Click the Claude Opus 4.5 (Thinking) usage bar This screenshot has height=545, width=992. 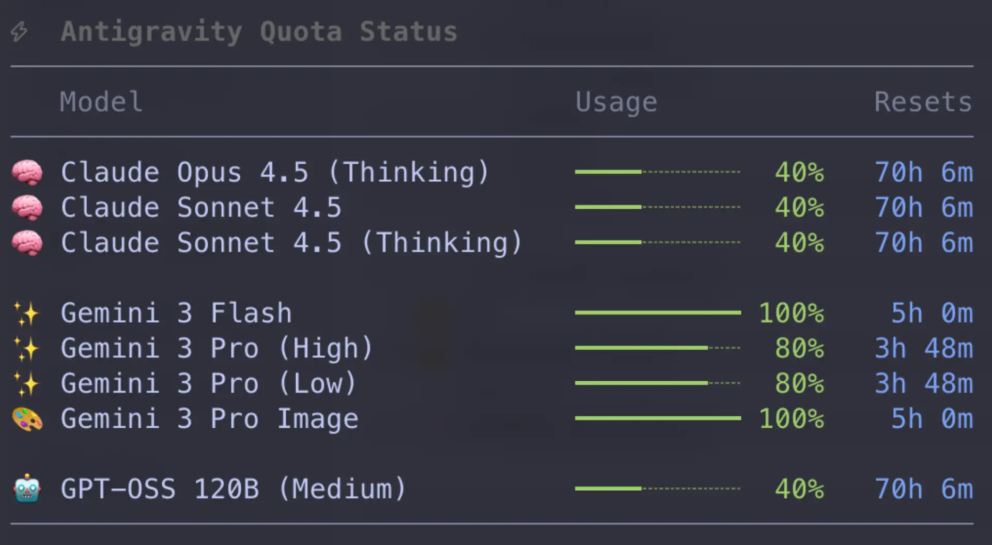(x=658, y=172)
